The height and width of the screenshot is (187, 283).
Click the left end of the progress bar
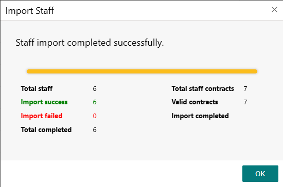[x=29, y=71]
